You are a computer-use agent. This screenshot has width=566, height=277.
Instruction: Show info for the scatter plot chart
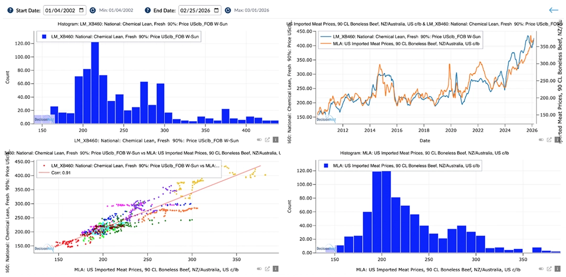point(275,269)
